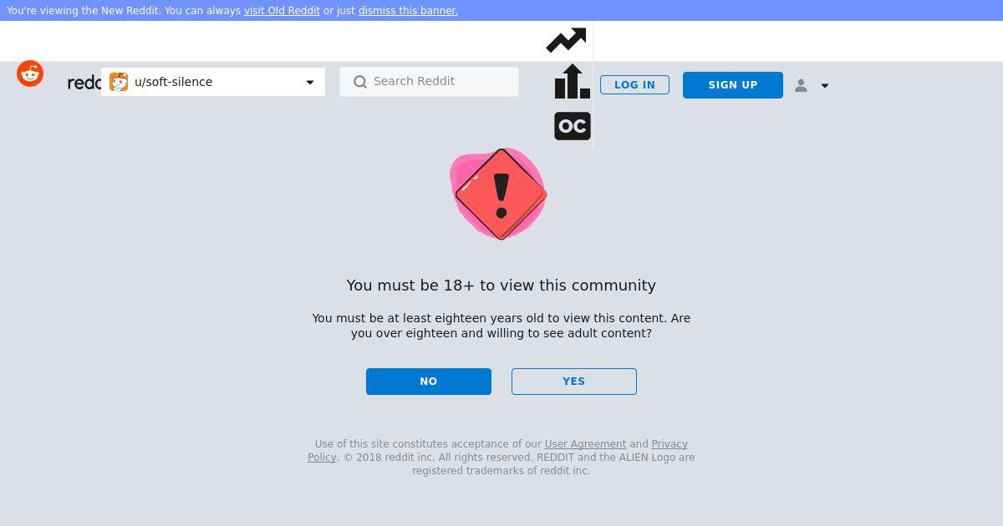Click the LOG IN button
The height and width of the screenshot is (526, 1003).
(x=634, y=85)
